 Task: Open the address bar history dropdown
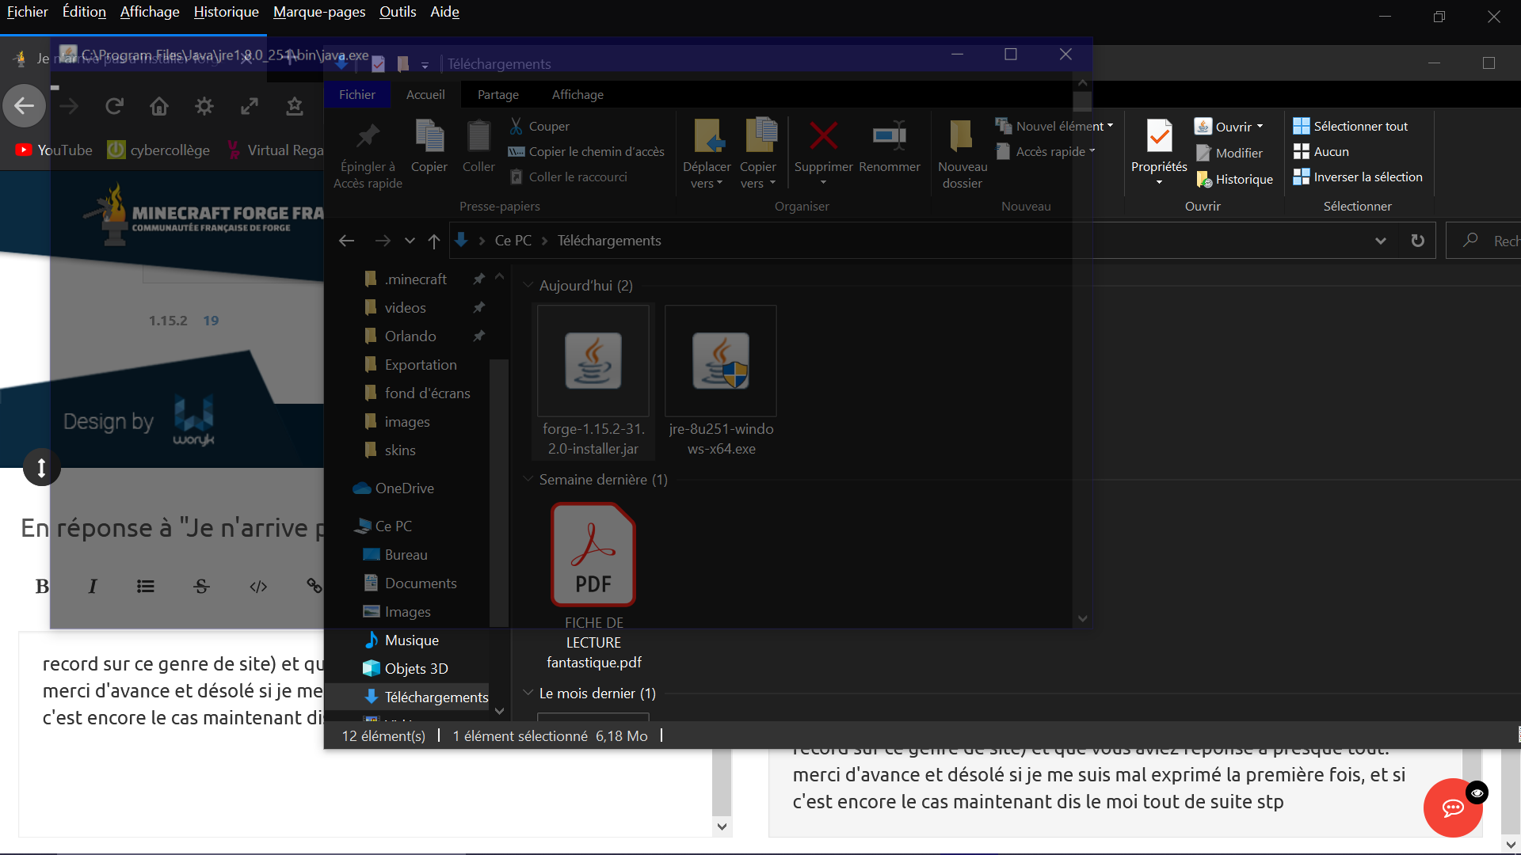(x=1380, y=241)
